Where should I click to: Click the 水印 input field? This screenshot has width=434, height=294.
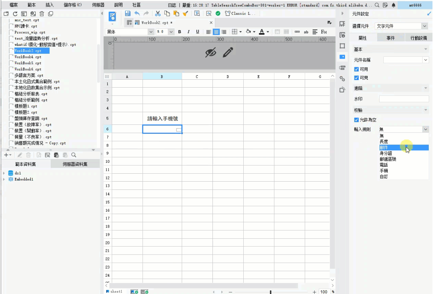pyautogui.click(x=404, y=99)
